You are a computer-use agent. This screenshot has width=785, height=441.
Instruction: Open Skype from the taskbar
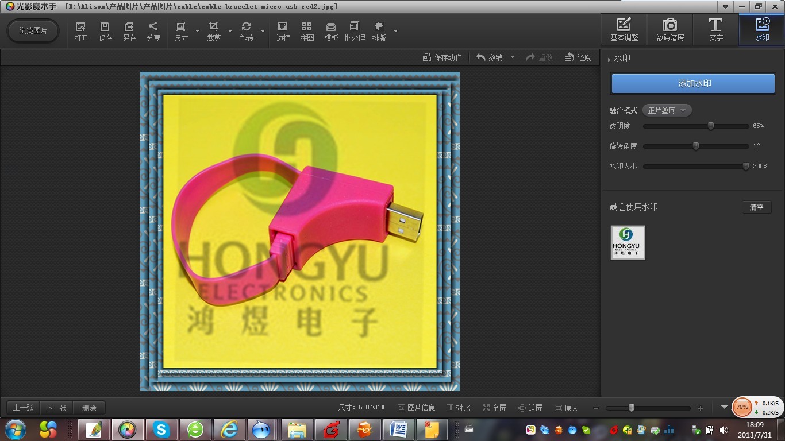point(161,430)
